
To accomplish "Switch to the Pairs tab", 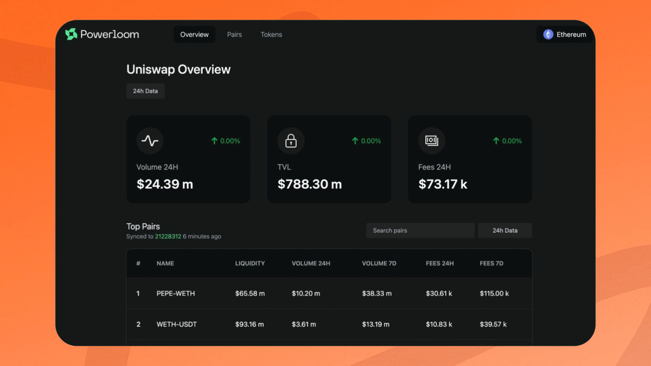I will click(x=234, y=34).
